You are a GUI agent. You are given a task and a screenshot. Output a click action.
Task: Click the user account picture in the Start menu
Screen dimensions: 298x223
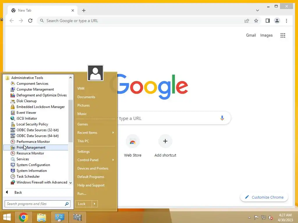coord(95,73)
